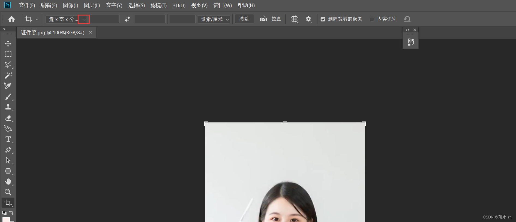This screenshot has height=222, width=516.
Task: Open the 像素/厘米 units dropdown
Action: pos(214,19)
